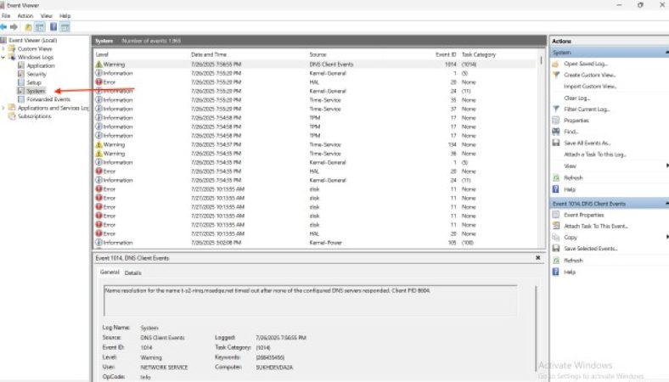Open the Help menu in menu bar
The image size is (669, 382).
point(65,16)
